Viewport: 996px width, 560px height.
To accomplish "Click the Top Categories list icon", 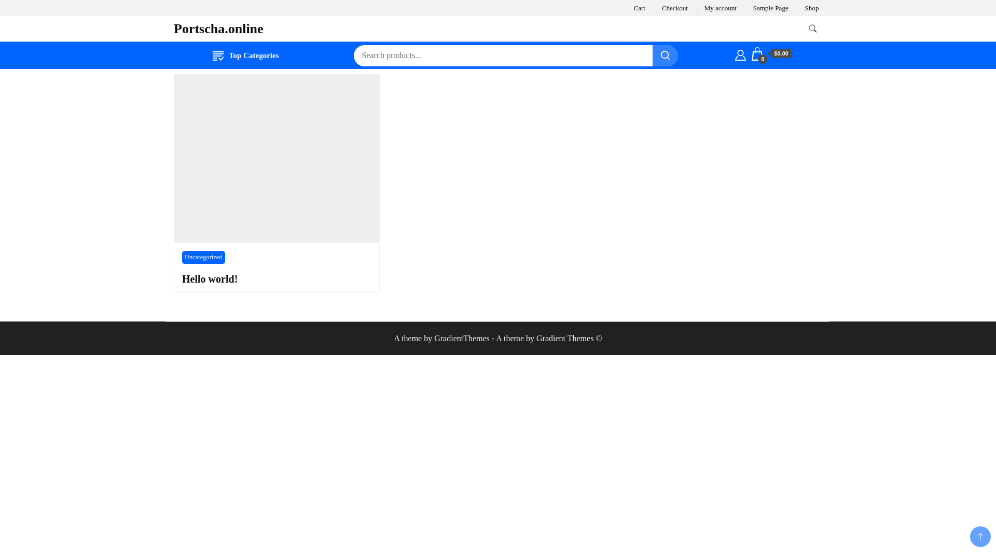I will click(x=218, y=56).
